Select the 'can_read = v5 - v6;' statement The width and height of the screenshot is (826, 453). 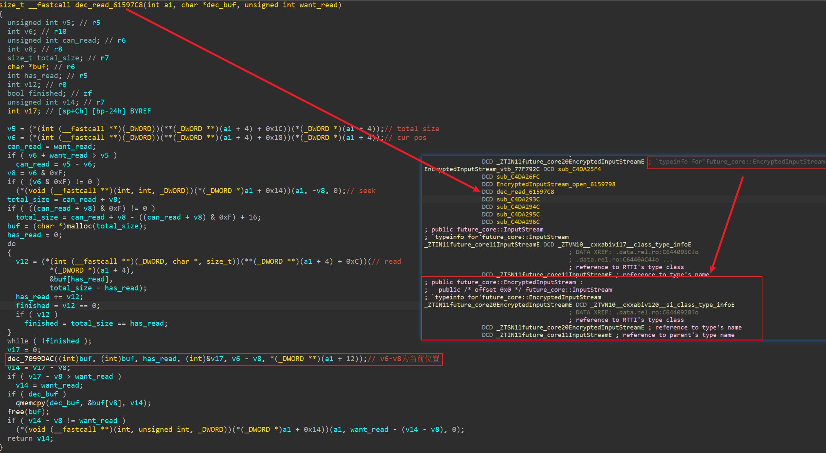56,164
